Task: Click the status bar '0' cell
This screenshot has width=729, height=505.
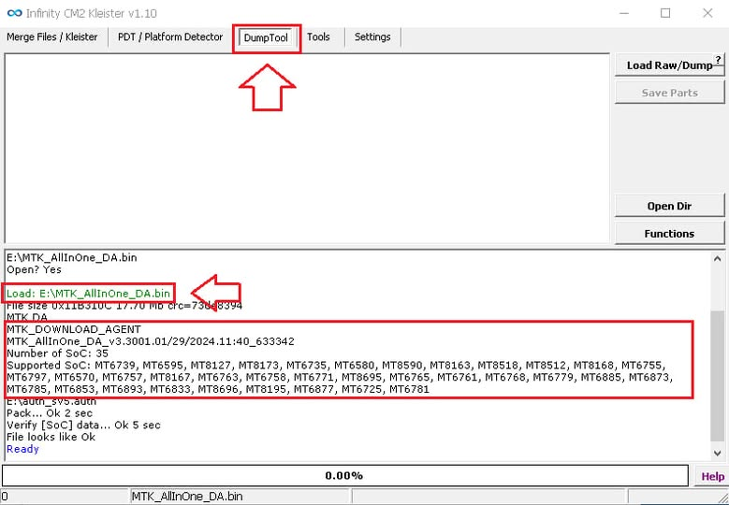Action: coord(65,497)
